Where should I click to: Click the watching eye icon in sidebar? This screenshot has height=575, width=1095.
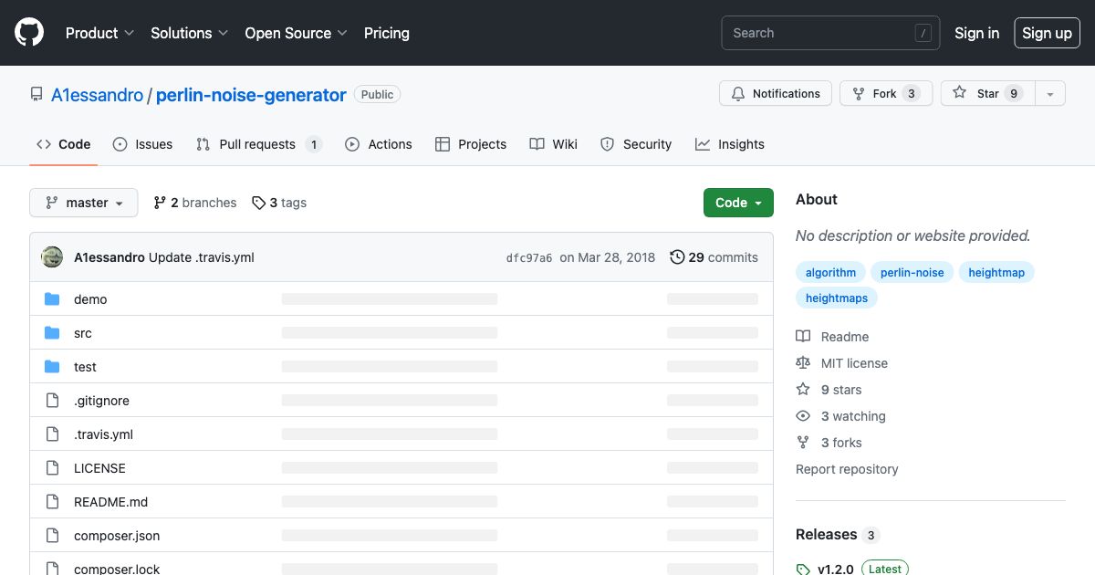coord(802,416)
